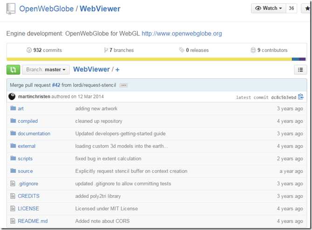The image size is (312, 230).
Task: Open the WebViewer repository title link
Action: point(100,9)
